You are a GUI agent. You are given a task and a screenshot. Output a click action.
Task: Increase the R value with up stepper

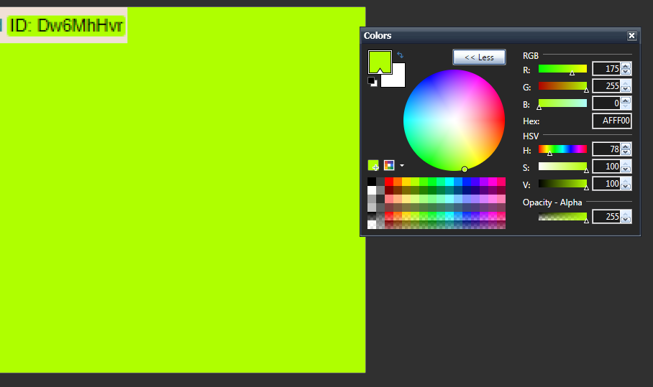(626, 65)
